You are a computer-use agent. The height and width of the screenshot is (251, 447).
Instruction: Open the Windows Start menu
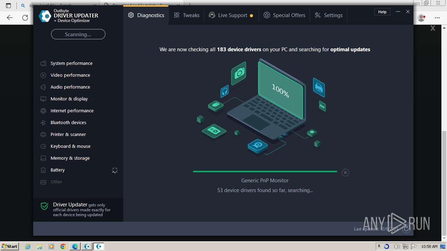[x=9, y=246]
